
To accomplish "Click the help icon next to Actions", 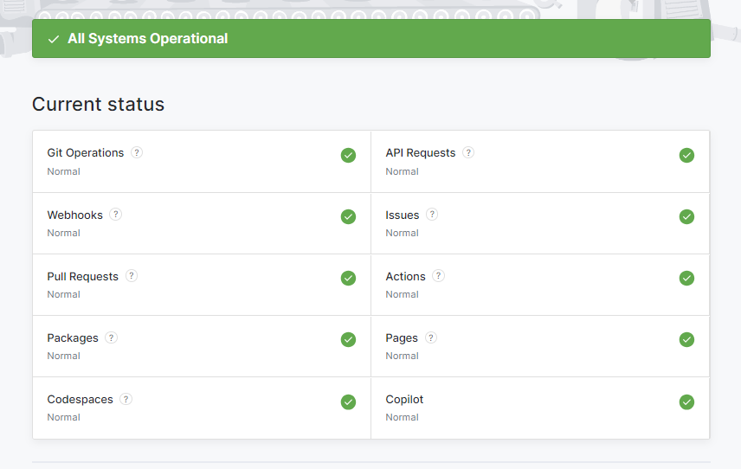I will coord(439,276).
